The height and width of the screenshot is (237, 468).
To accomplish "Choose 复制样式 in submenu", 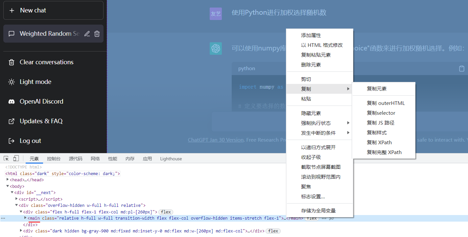I will pos(384,133).
